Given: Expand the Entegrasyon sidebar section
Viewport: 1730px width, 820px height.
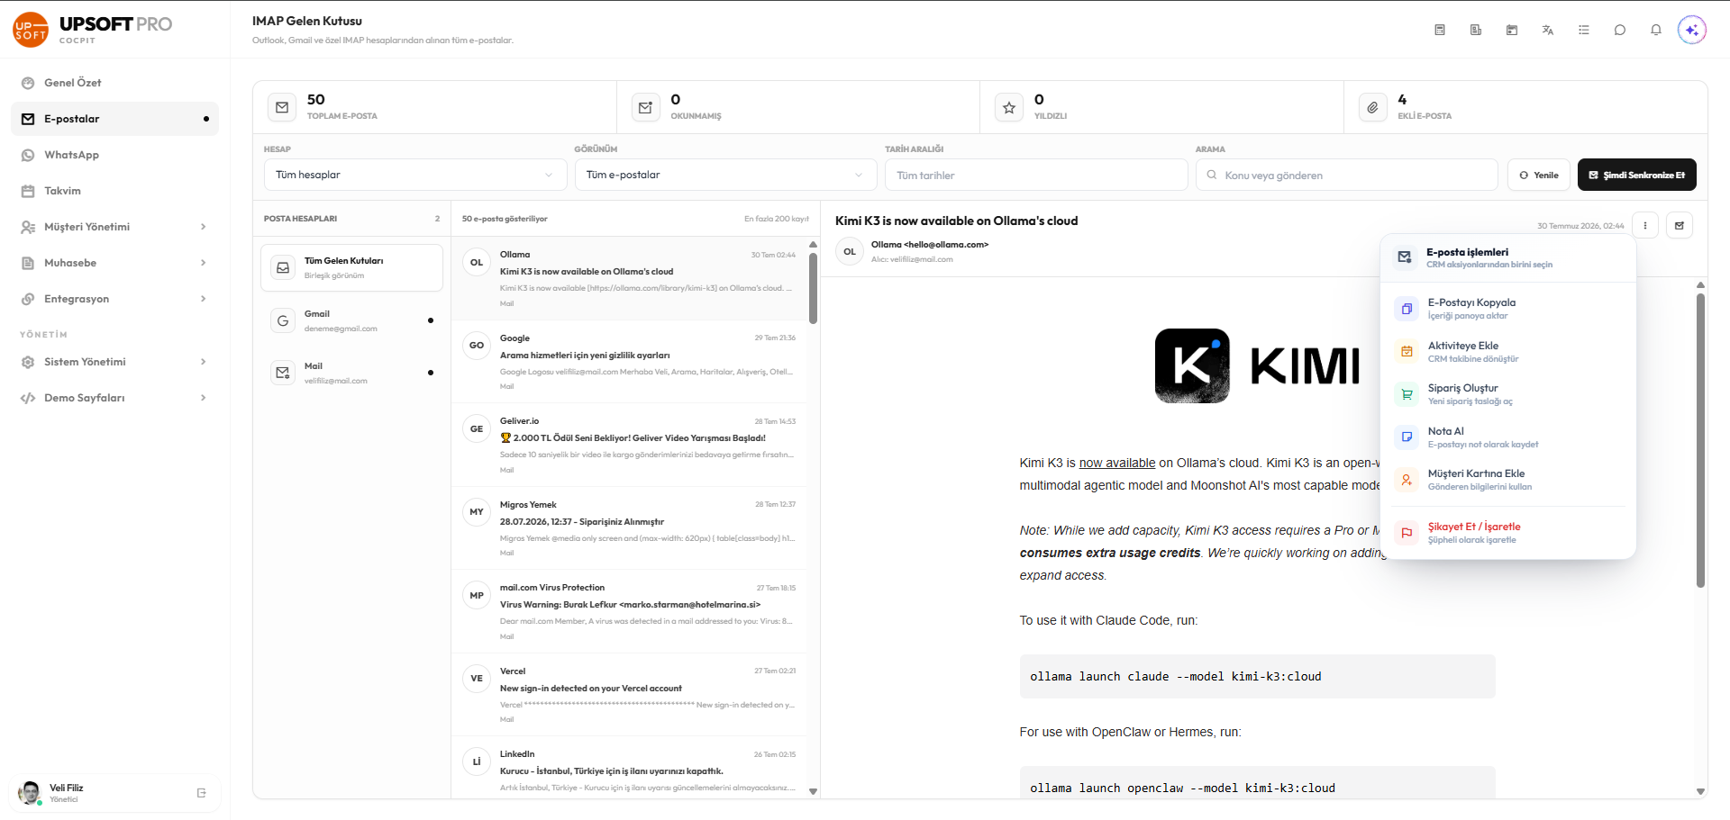Looking at the screenshot, I should coord(114,299).
